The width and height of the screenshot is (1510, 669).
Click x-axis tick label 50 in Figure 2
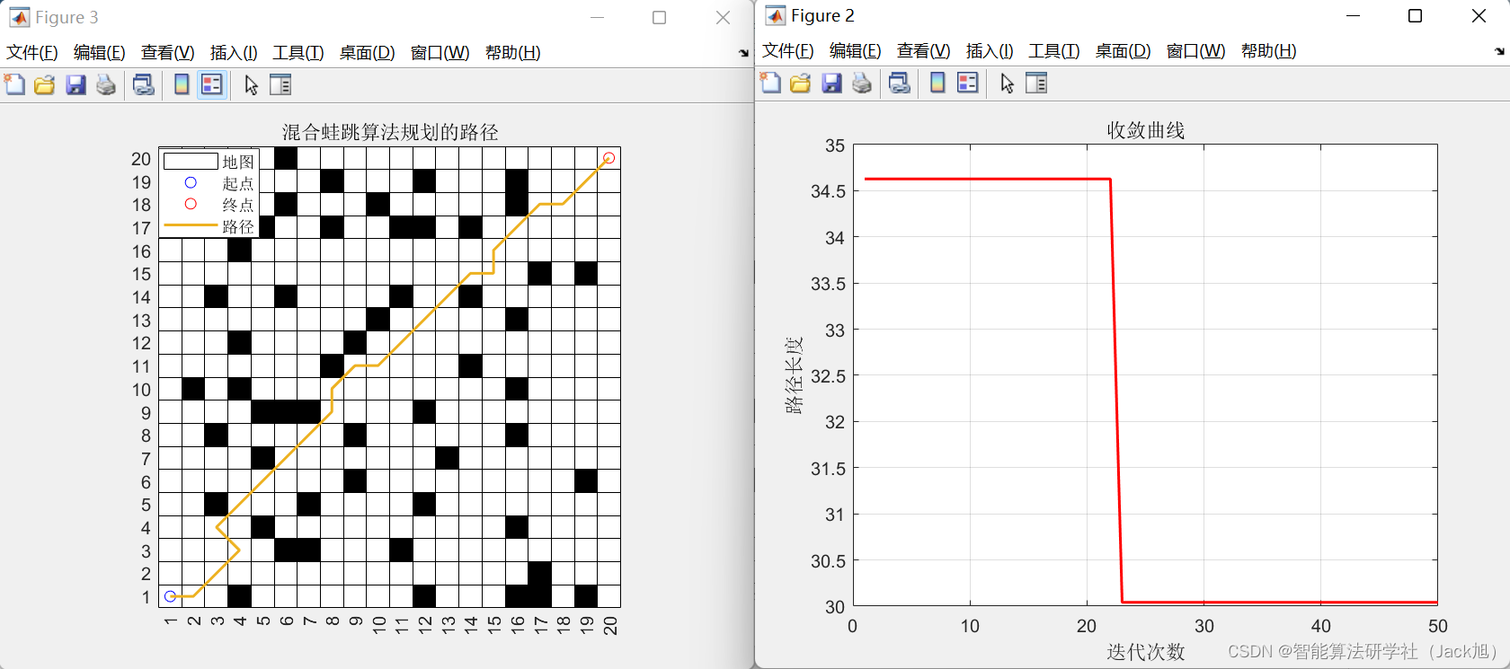(1438, 626)
